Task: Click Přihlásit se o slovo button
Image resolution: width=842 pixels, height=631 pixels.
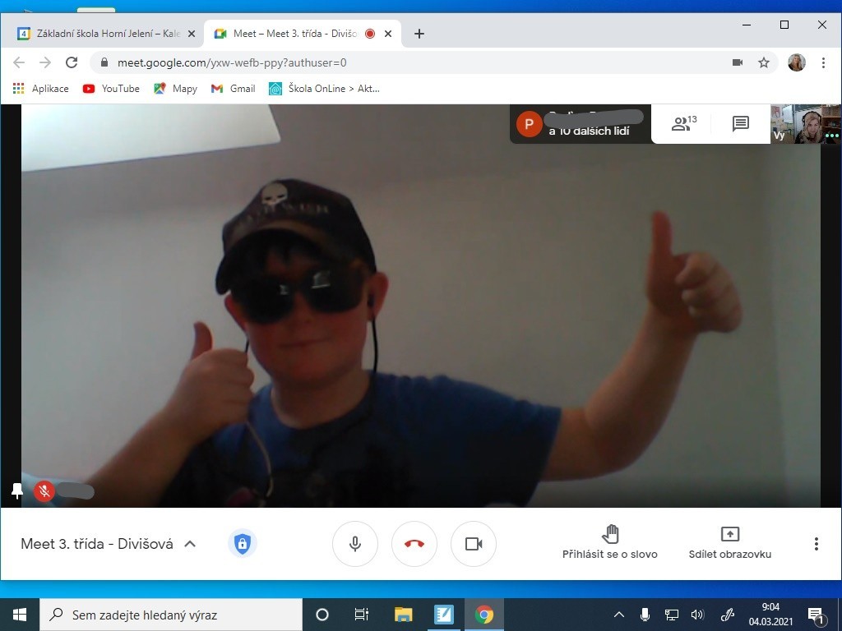Action: pyautogui.click(x=610, y=543)
